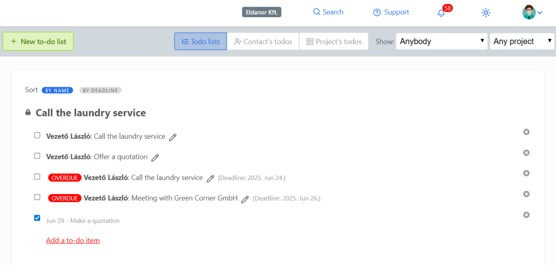
Task: Click Meeting with Green Corner GmbH text
Action: point(185,198)
